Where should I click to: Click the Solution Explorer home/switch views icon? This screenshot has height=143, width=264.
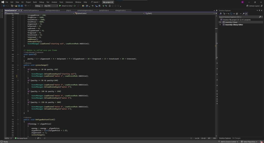(x=220, y=14)
